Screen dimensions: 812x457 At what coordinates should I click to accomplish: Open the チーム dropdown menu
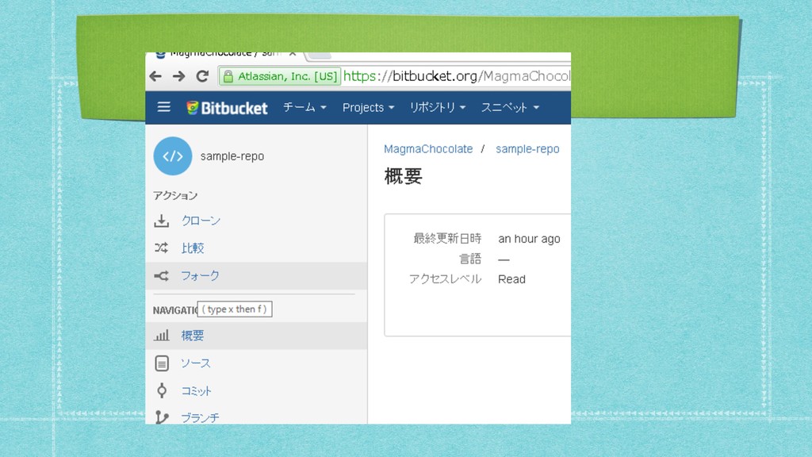point(304,107)
